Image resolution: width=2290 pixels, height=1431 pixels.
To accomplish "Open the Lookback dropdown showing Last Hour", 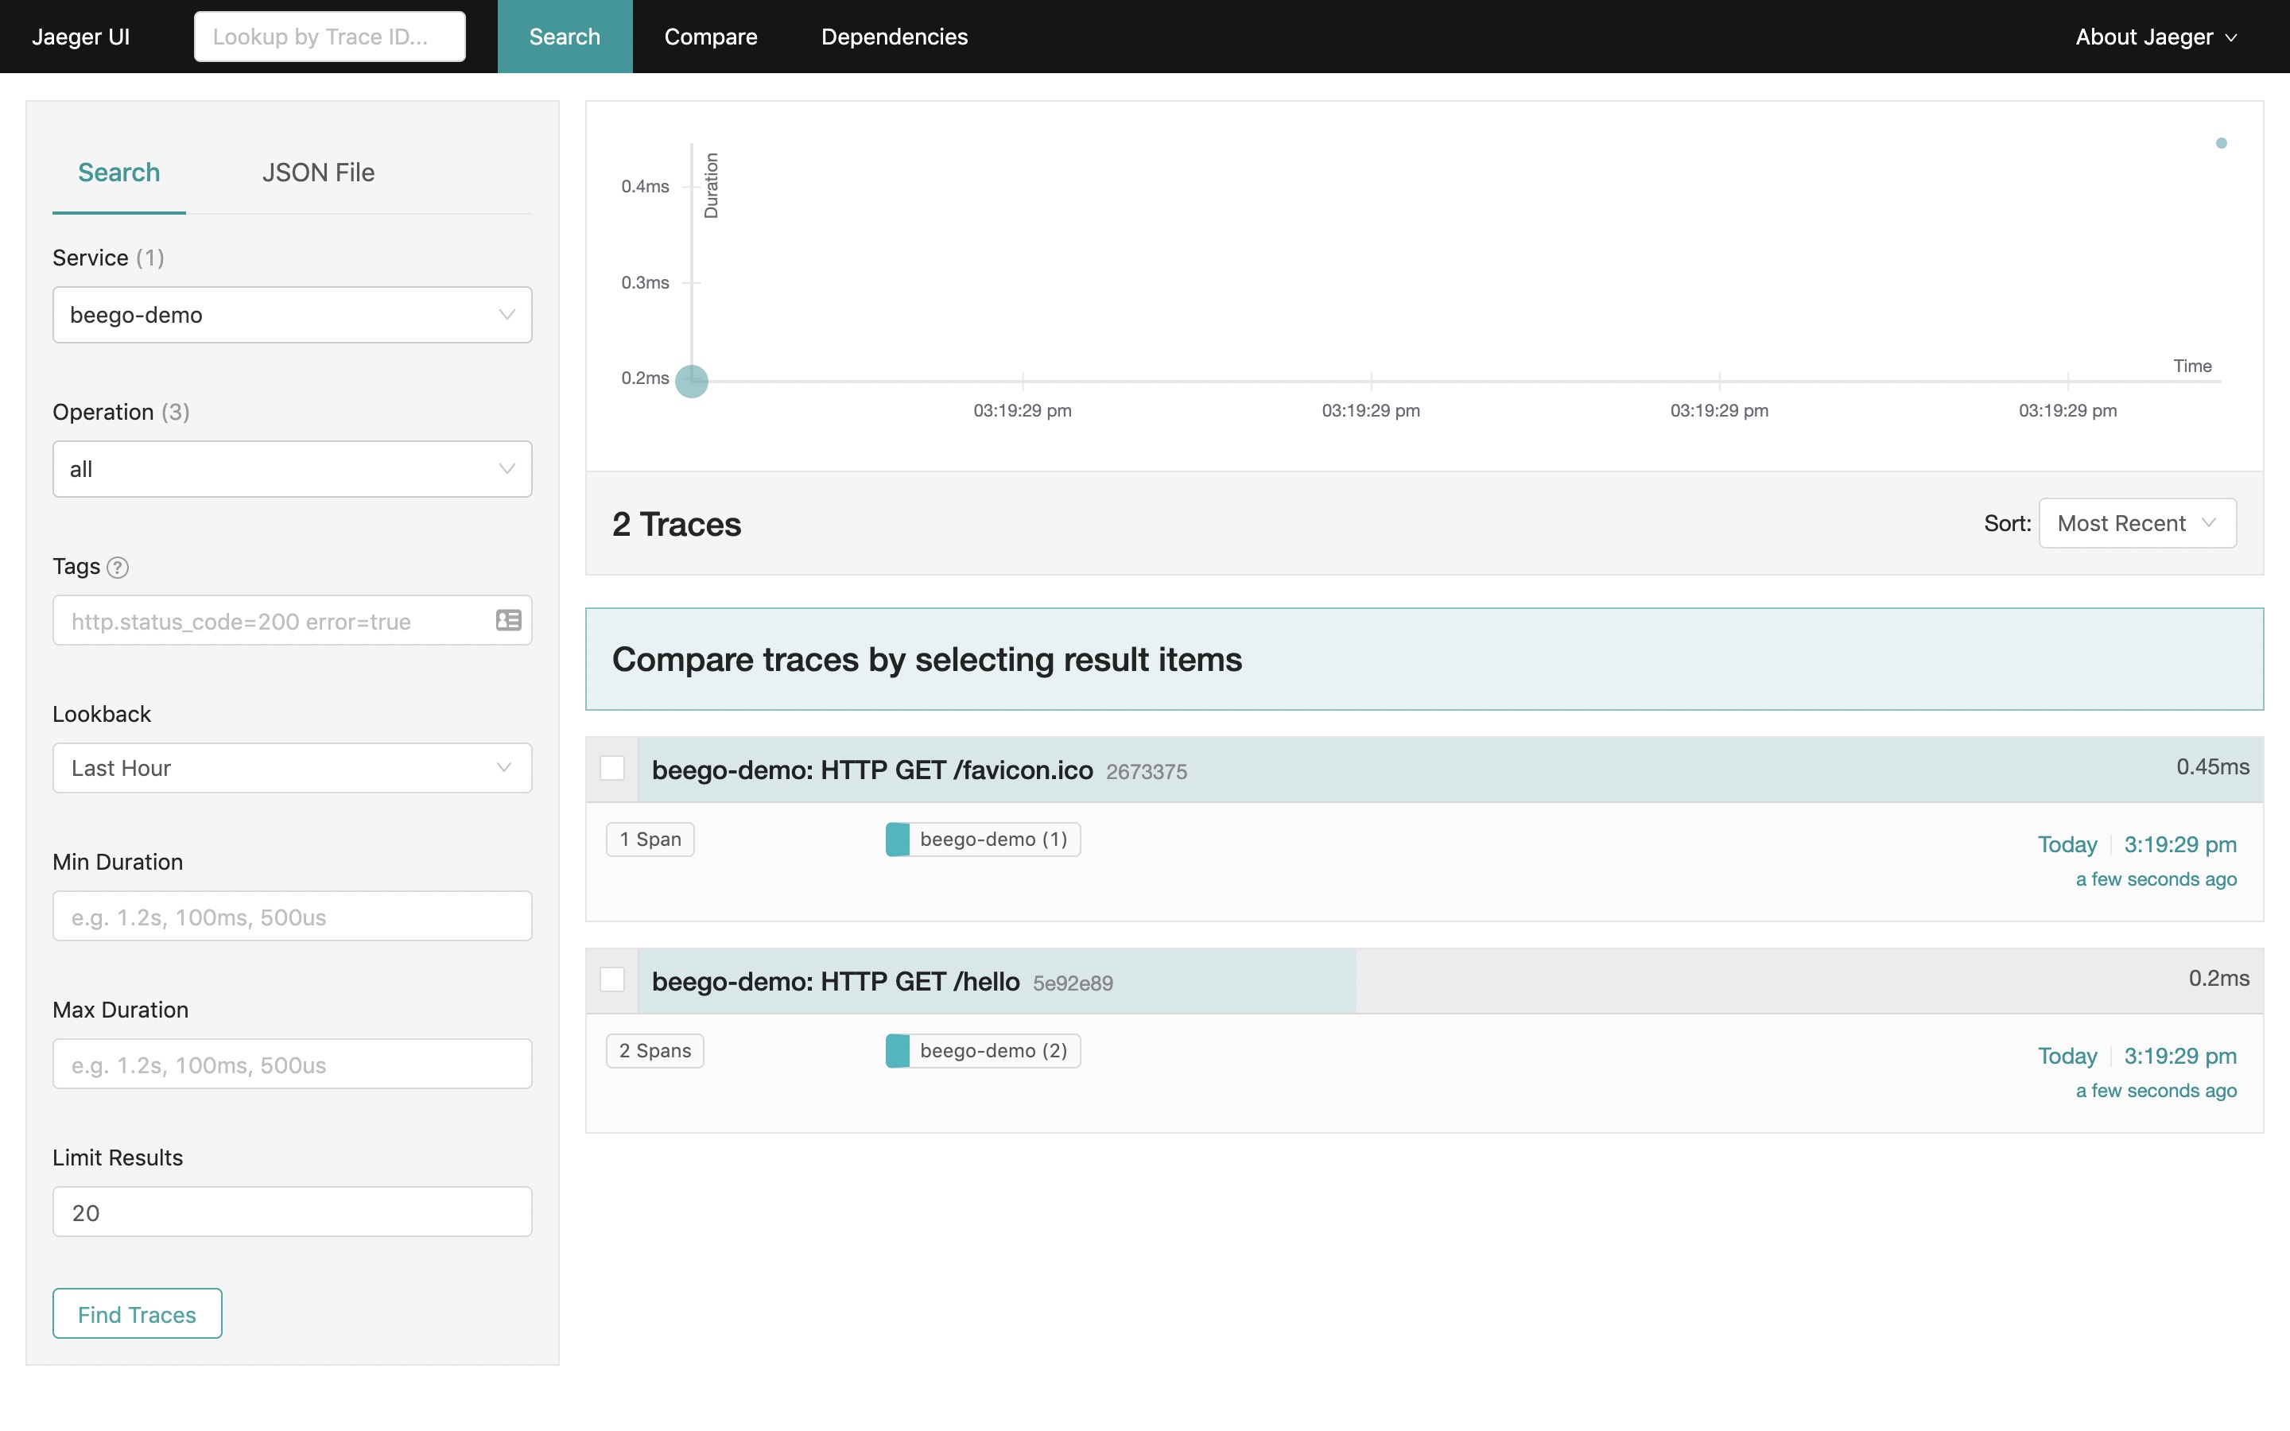I will [292, 769].
